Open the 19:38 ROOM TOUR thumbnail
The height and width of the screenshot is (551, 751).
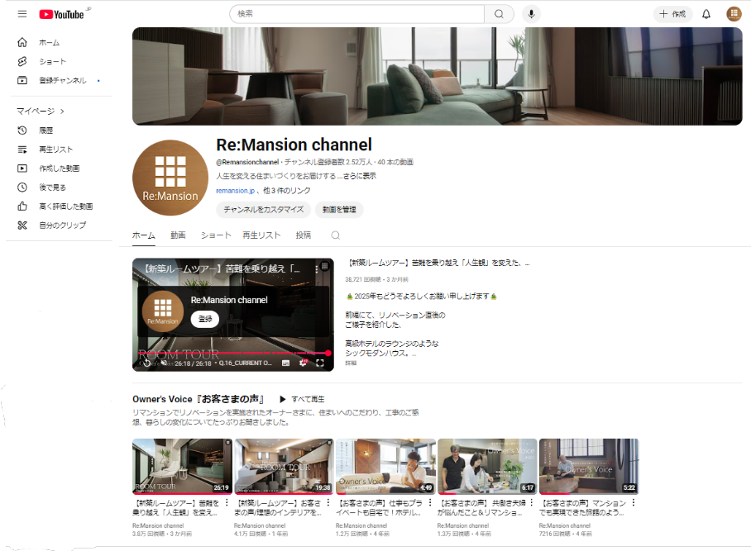[284, 467]
